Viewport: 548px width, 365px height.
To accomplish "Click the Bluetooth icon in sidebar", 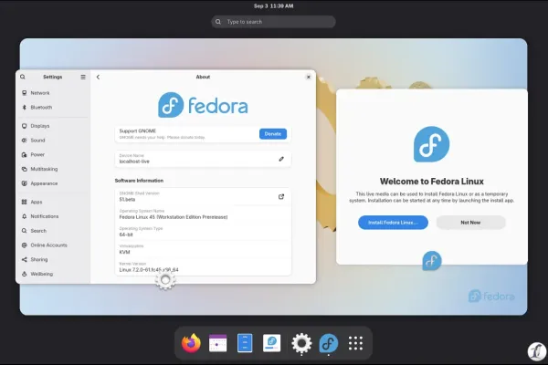I will click(x=24, y=108).
